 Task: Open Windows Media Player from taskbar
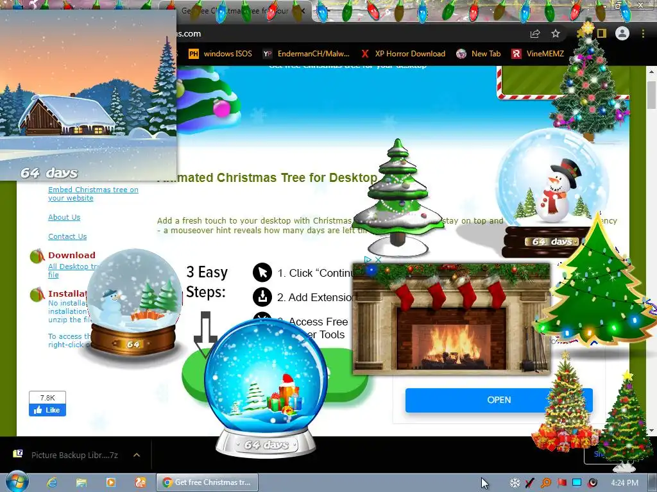click(x=111, y=482)
